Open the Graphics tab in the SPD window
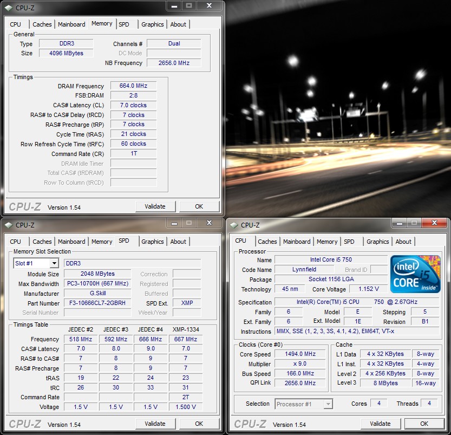The image size is (451, 435). [153, 242]
